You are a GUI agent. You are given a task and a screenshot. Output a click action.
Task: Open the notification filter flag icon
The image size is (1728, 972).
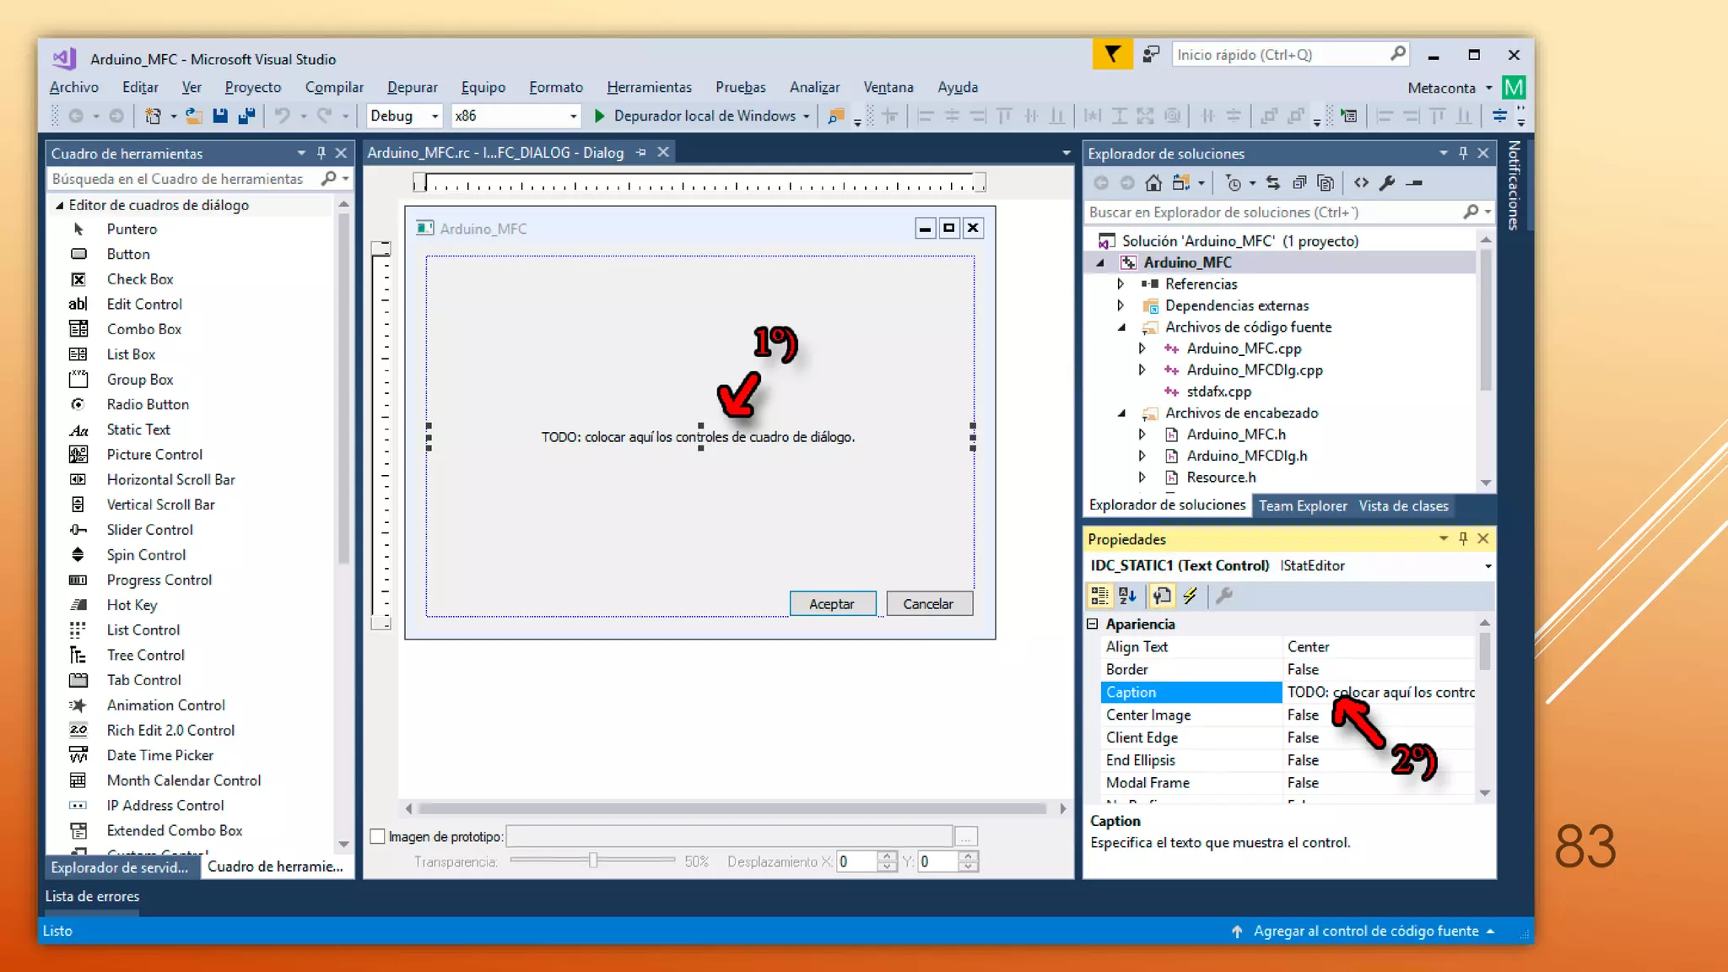(1112, 55)
